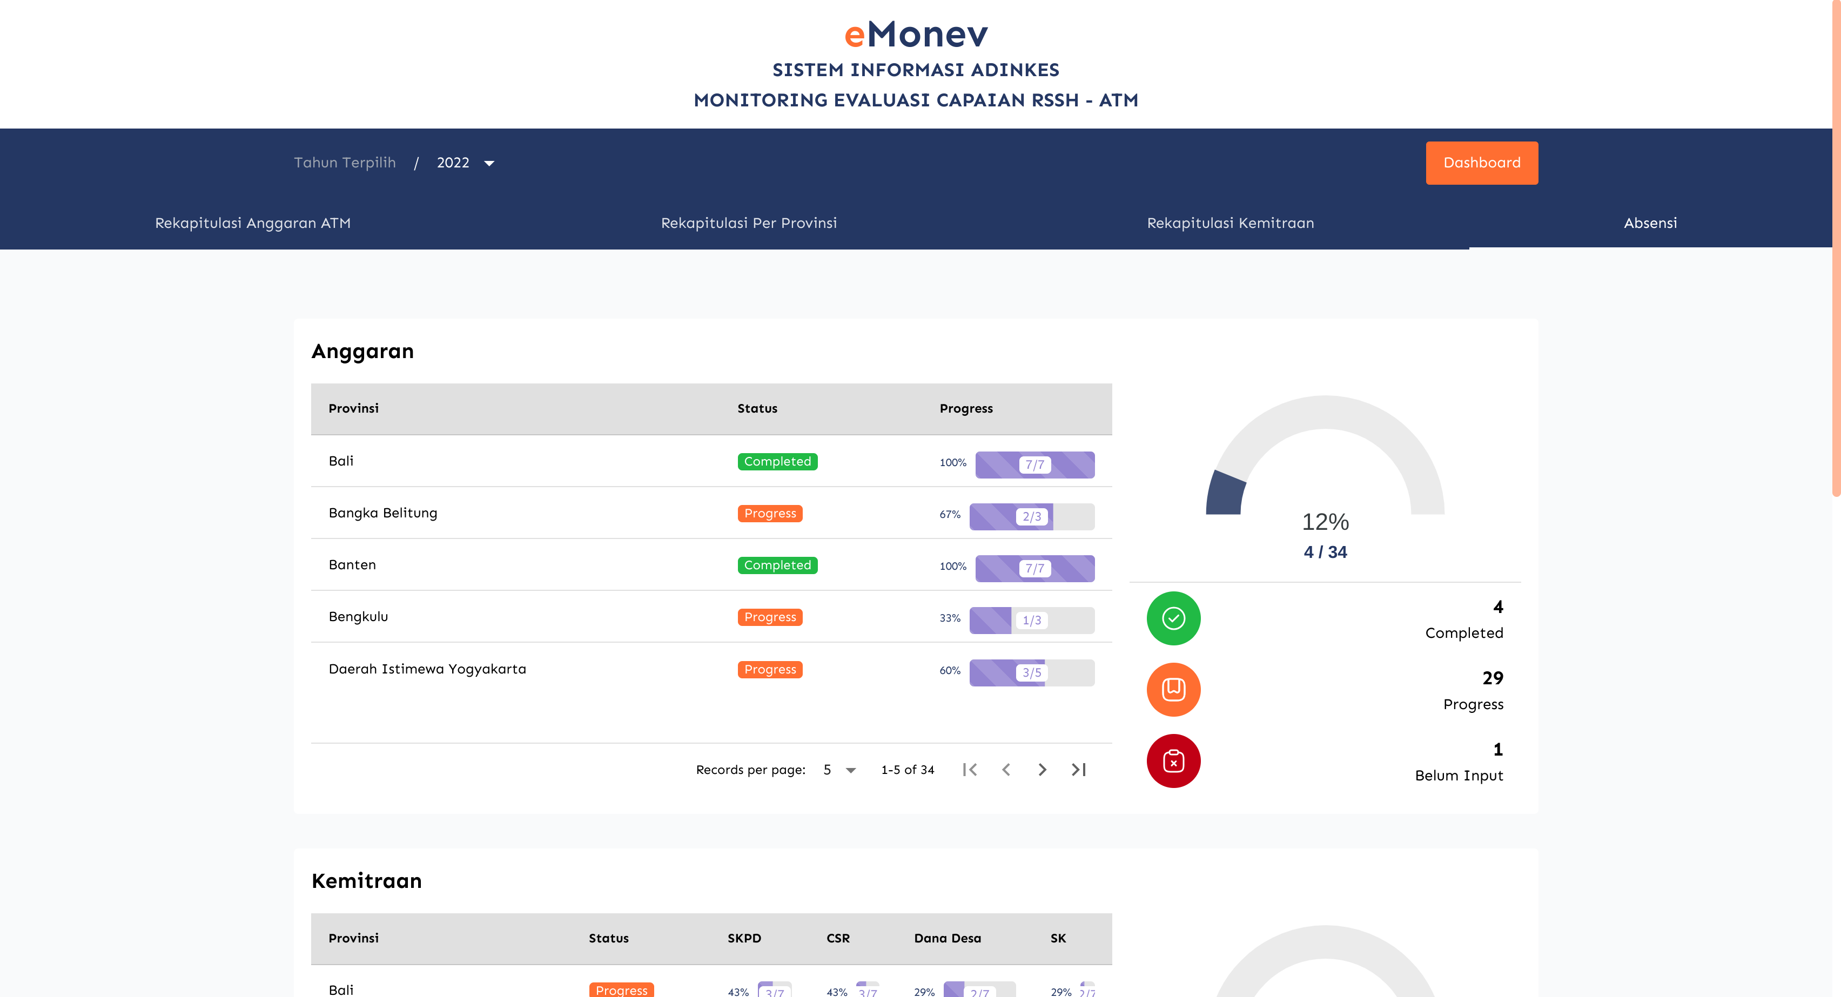Image resolution: width=1841 pixels, height=997 pixels.
Task: Go to first page of Anggaran table
Action: [970, 770]
